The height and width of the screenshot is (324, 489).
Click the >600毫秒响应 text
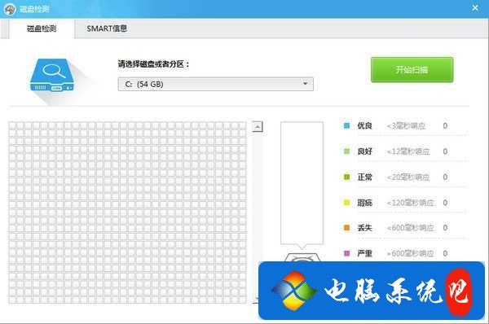click(411, 253)
